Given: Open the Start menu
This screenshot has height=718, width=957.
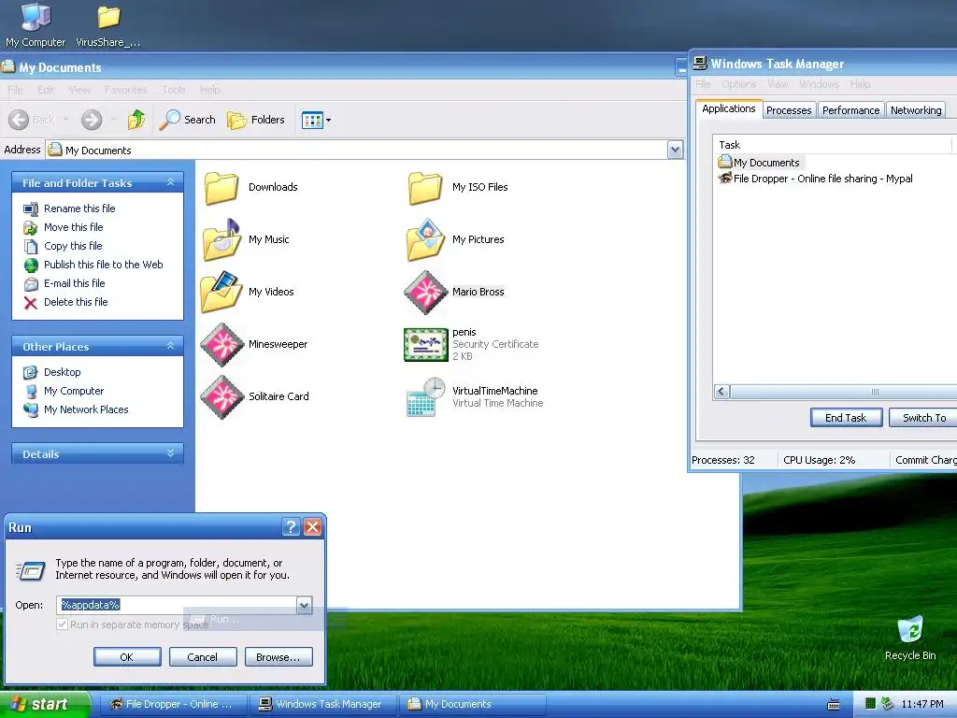Looking at the screenshot, I should tap(45, 704).
